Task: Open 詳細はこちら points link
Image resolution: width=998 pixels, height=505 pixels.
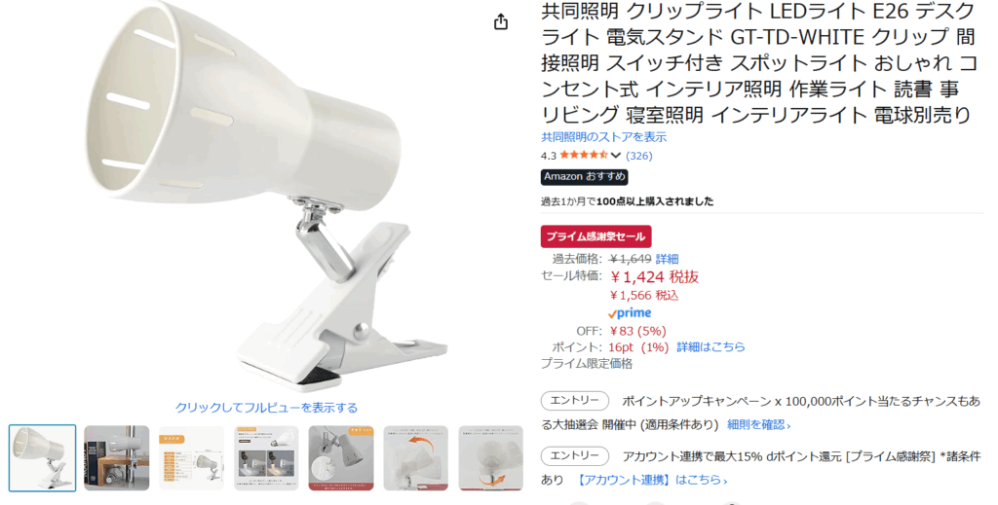Action: 710,346
